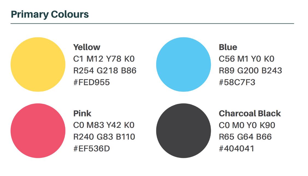Click the CMYK value C0 M83 Y42 K0

104,125
